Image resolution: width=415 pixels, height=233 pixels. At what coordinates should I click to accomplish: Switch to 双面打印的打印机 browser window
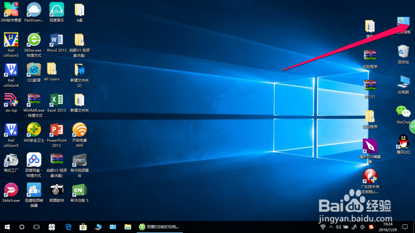[160, 227]
